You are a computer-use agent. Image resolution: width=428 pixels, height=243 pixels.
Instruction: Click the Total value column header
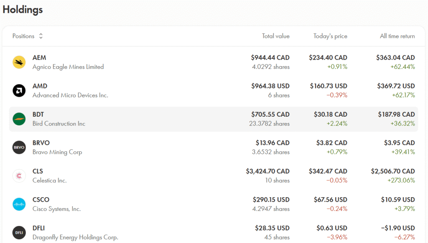tap(275, 36)
